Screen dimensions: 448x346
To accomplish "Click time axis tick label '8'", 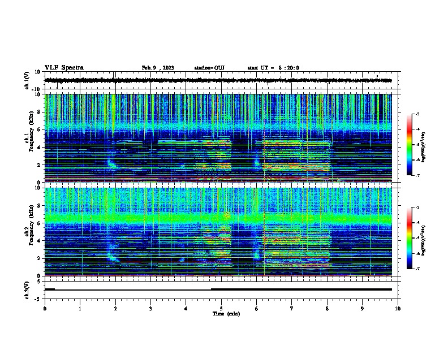I will pyautogui.click(x=327, y=309).
